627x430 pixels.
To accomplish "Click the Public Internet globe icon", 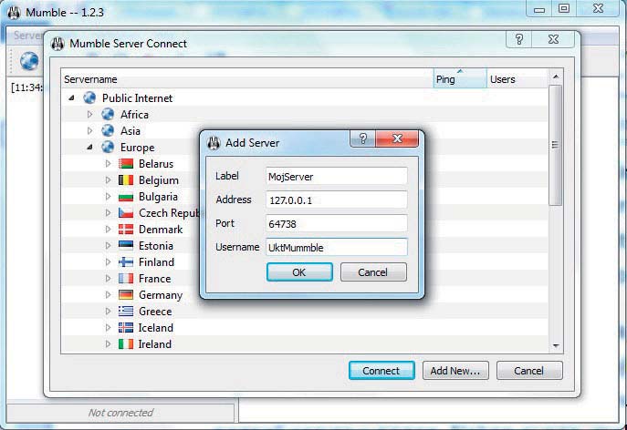I will pyautogui.click(x=89, y=97).
